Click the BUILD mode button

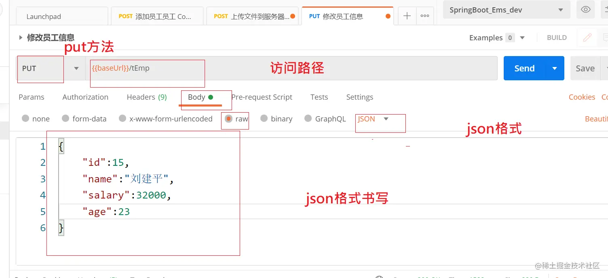point(557,38)
